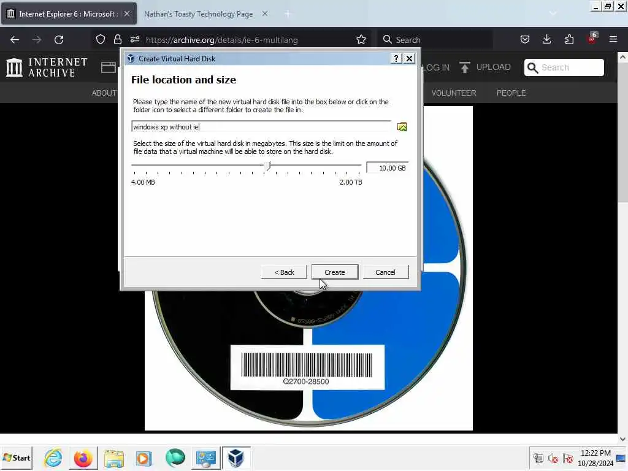
Task: Click the browser forward arrow
Action: click(x=37, y=40)
